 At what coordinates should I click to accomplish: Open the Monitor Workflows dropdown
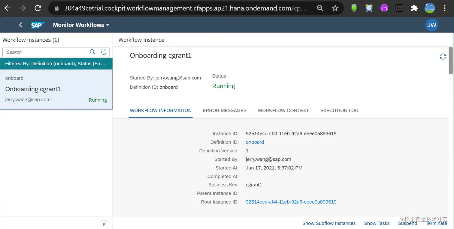[81, 25]
